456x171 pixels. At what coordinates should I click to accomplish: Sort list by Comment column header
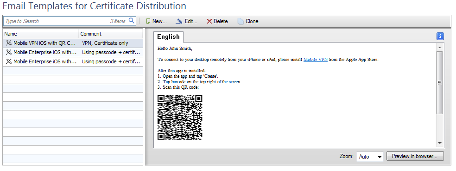tap(111, 34)
